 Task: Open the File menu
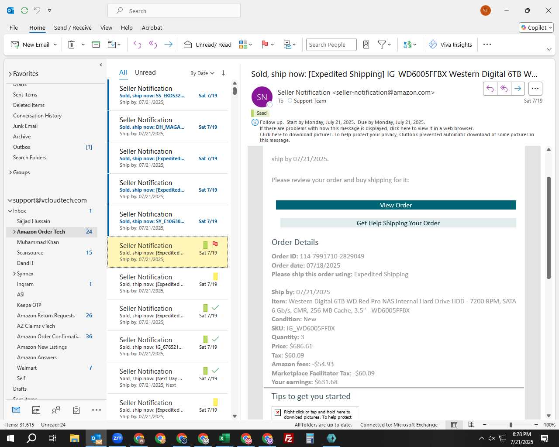click(14, 28)
